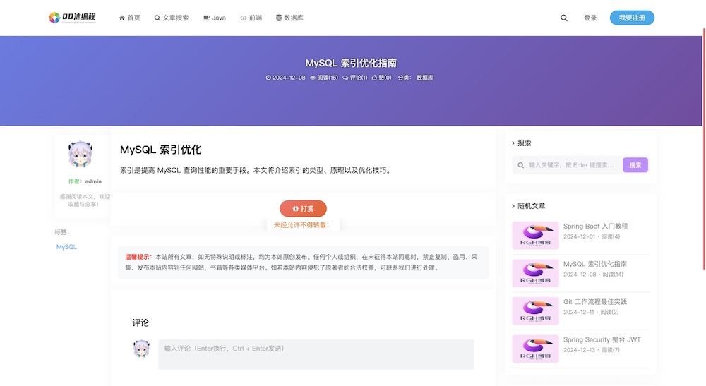
Task: Click the QQ沐编程 site logo
Action: pos(72,18)
